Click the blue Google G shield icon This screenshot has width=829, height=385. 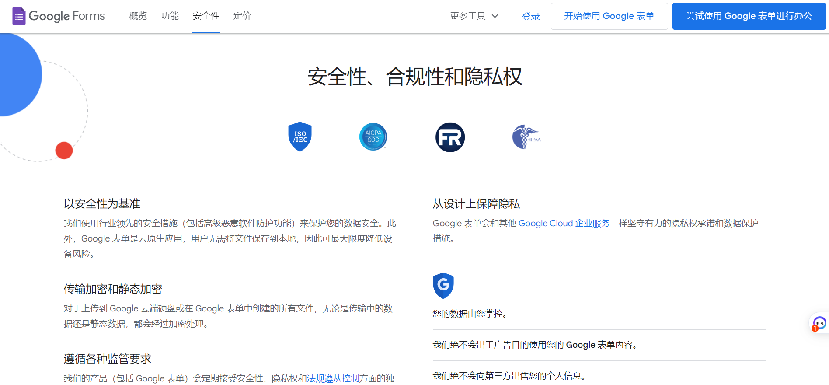(x=443, y=286)
